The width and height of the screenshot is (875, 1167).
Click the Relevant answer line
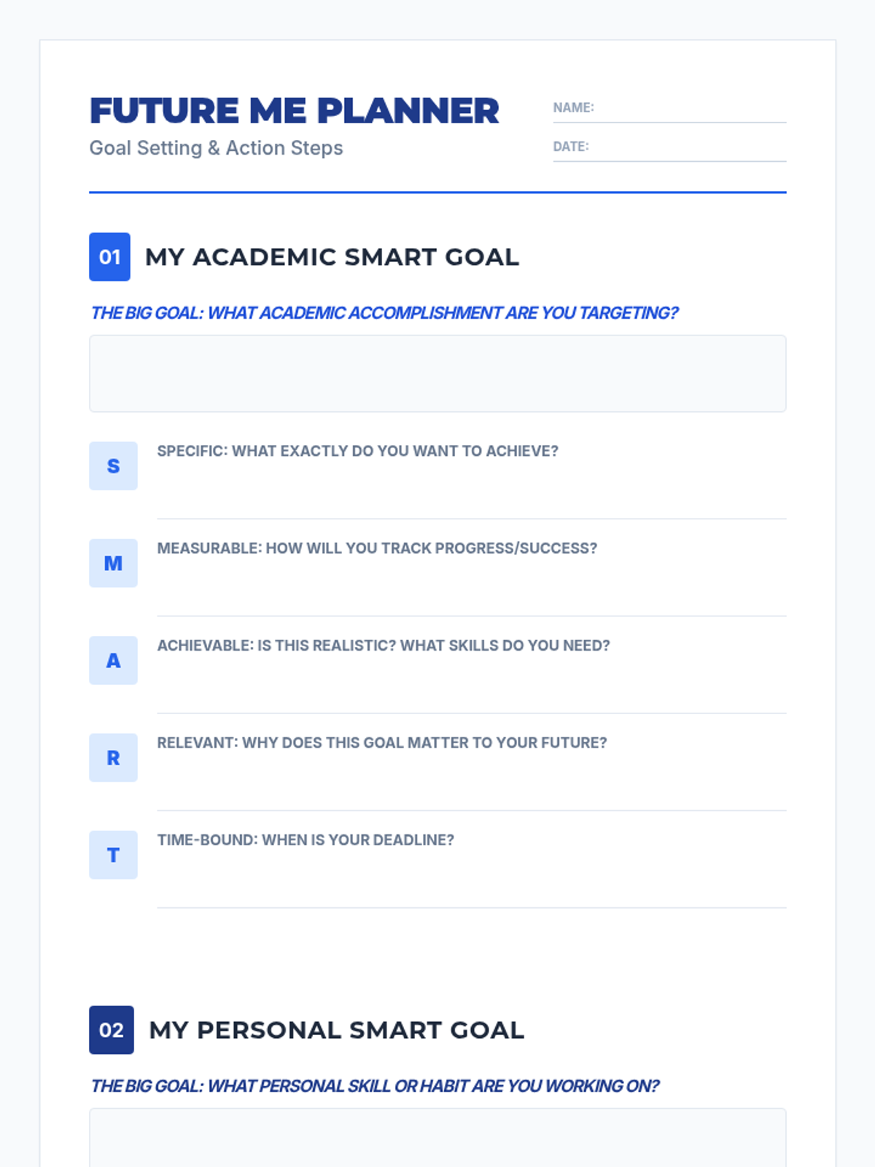pos(471,784)
